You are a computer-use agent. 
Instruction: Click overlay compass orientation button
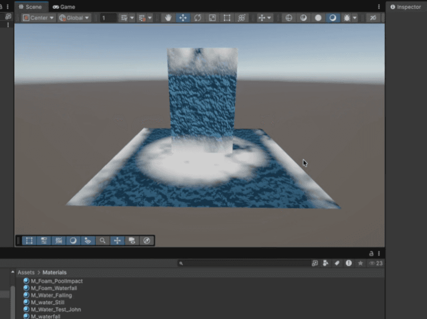click(146, 240)
